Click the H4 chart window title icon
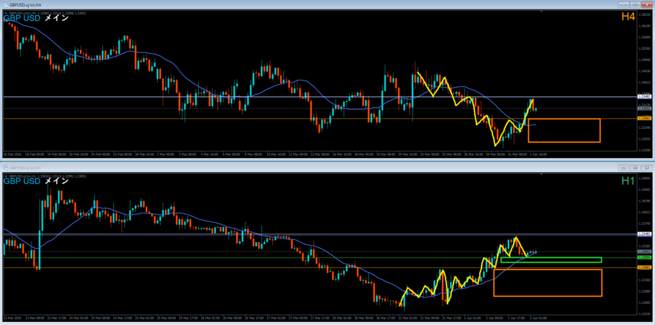Image resolution: width=655 pixels, height=325 pixels. point(4,4)
